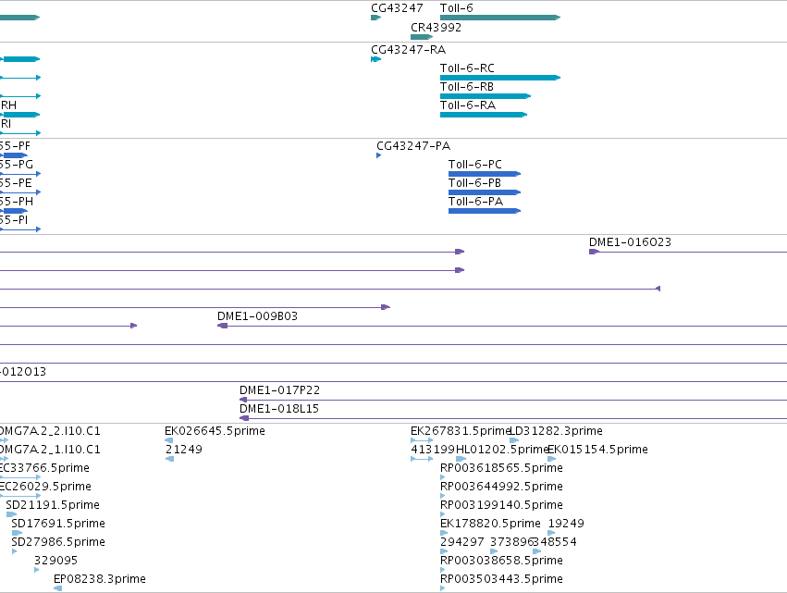Click the CG43247 gene label
This screenshot has height=593, width=787.
(x=397, y=8)
